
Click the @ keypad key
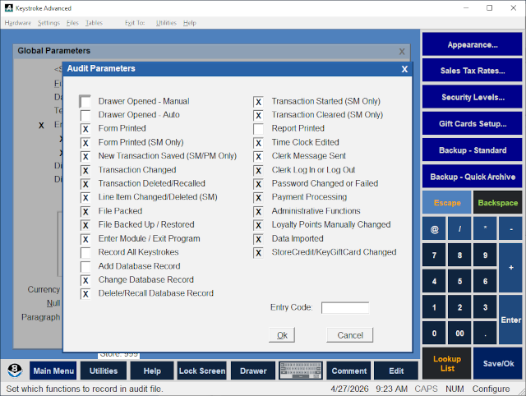(434, 229)
